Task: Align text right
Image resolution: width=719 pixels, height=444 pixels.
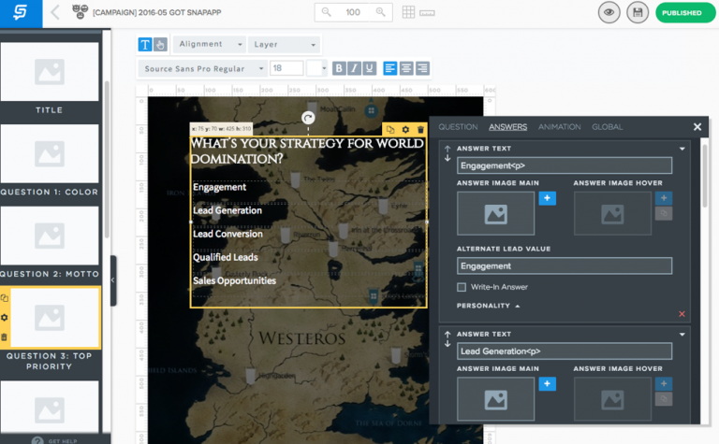Action: (422, 68)
